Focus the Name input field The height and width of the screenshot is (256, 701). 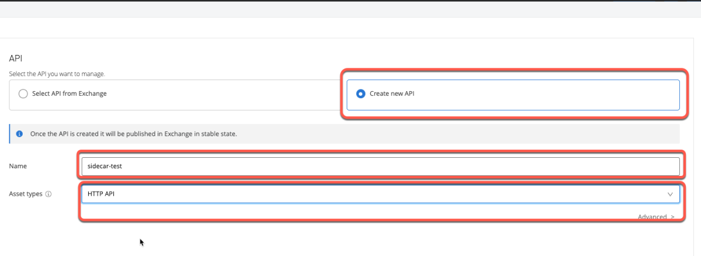380,166
